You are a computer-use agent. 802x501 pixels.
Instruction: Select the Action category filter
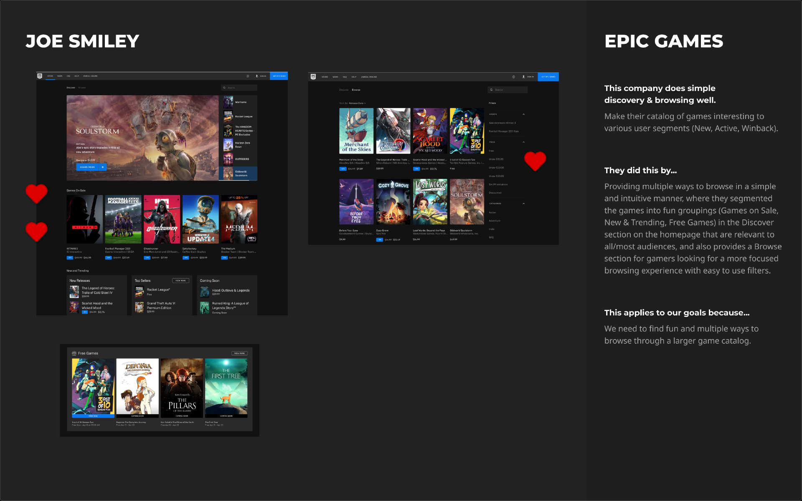coord(492,212)
